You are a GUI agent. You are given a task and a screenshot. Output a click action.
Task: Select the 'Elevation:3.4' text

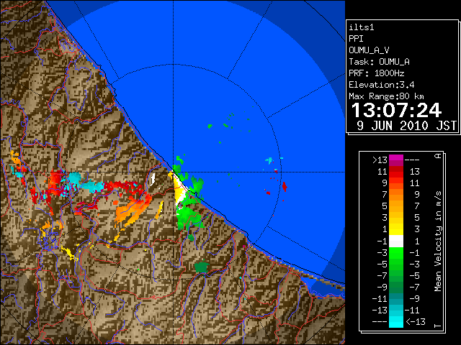point(382,85)
